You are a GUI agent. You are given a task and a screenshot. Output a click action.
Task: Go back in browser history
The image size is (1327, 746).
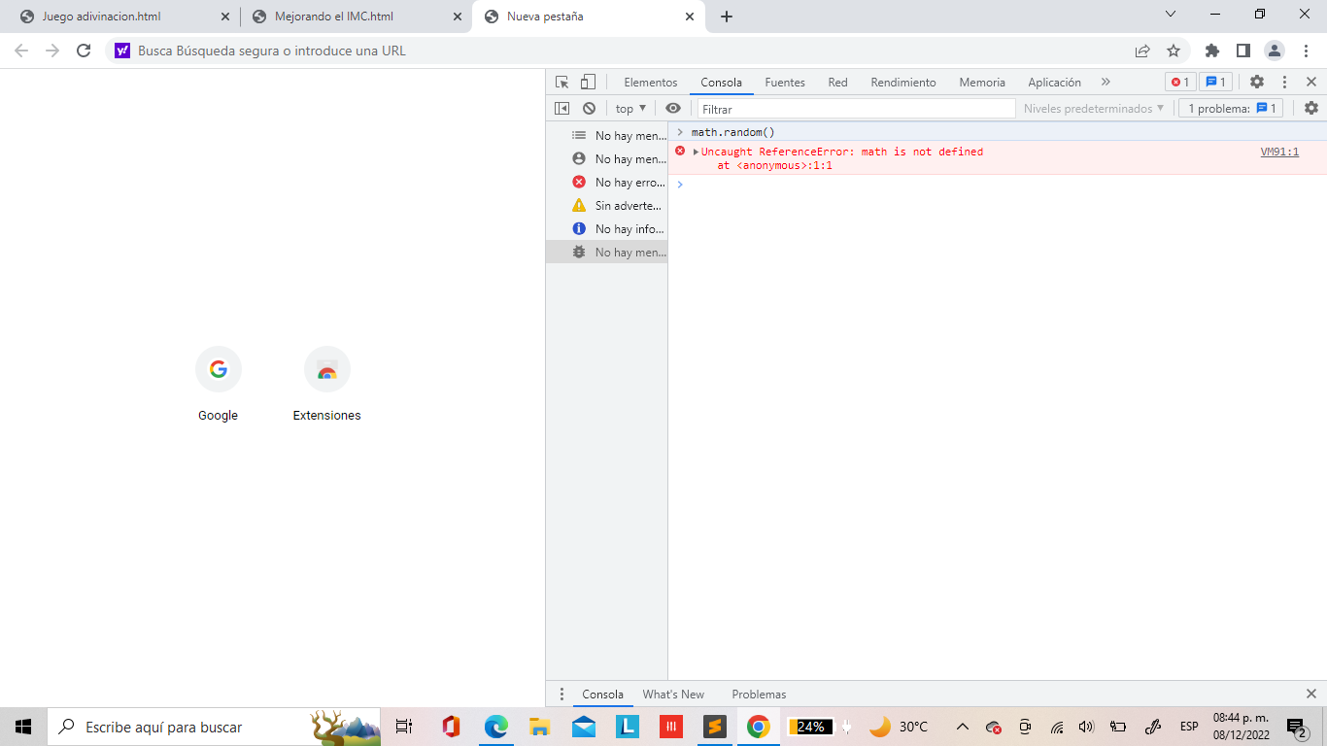pyautogui.click(x=21, y=51)
